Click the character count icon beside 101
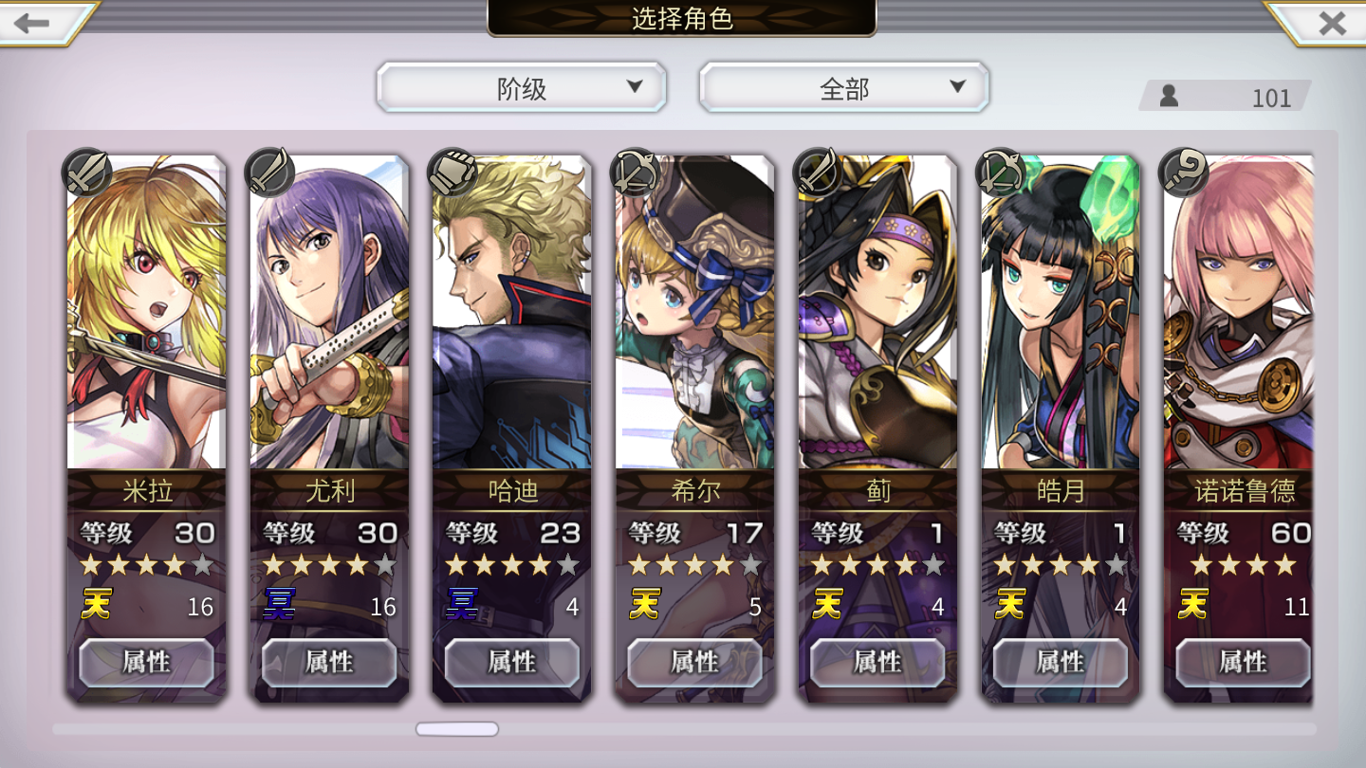The height and width of the screenshot is (768, 1366). point(1169,96)
